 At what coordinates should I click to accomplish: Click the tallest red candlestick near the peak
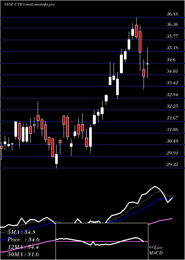point(140,42)
